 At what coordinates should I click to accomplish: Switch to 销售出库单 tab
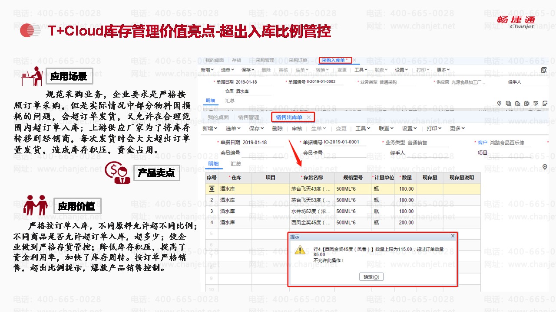[x=289, y=117]
